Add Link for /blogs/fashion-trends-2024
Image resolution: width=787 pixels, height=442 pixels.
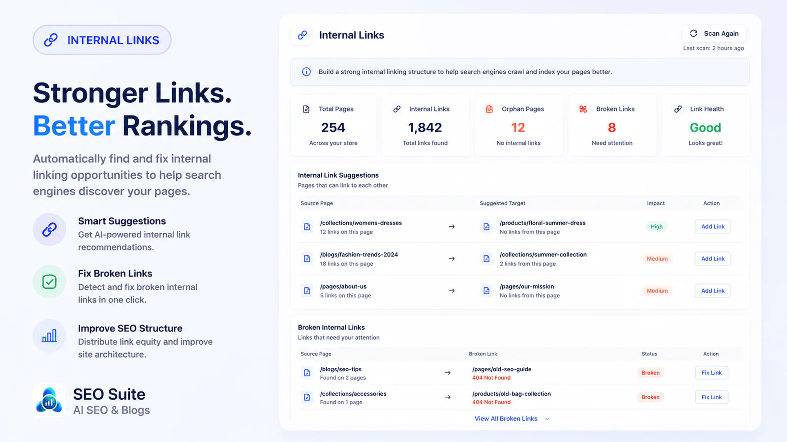pos(713,259)
